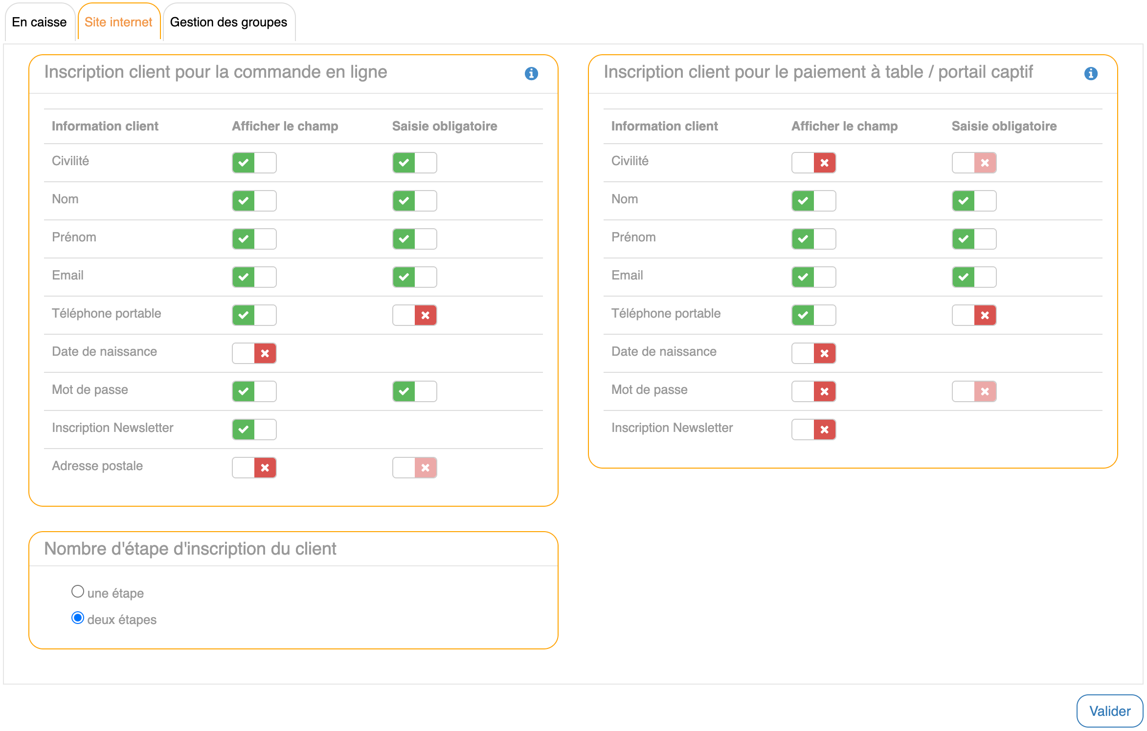Screen dimensions: 1147x731
Task: Select the 'une étape' radio option
Action: coord(78,592)
